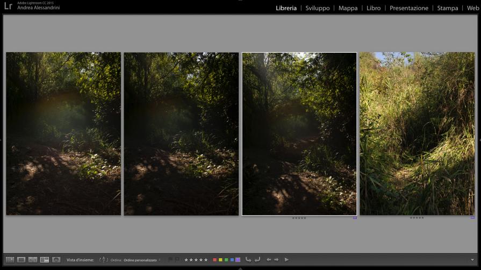Flag photo as picked

pyautogui.click(x=170, y=260)
